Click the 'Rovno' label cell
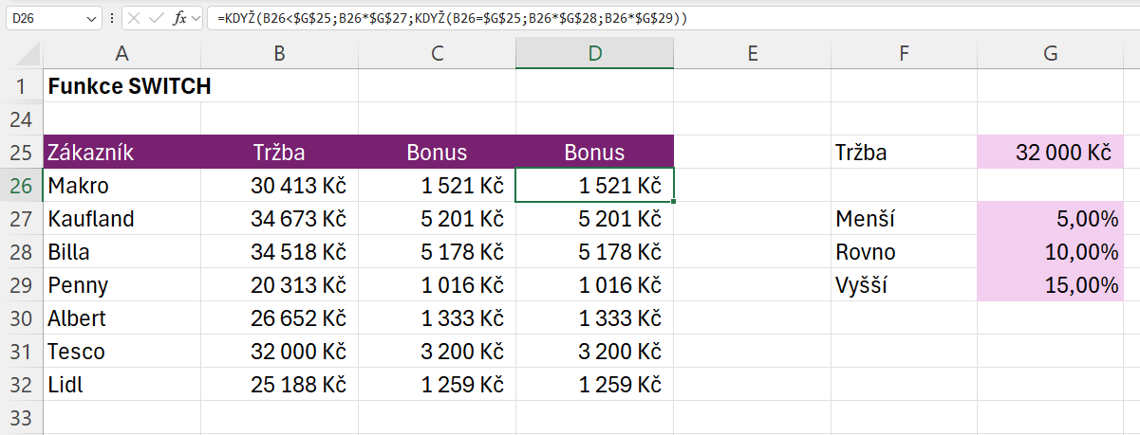The height and width of the screenshot is (435, 1140). pyautogui.click(x=904, y=252)
